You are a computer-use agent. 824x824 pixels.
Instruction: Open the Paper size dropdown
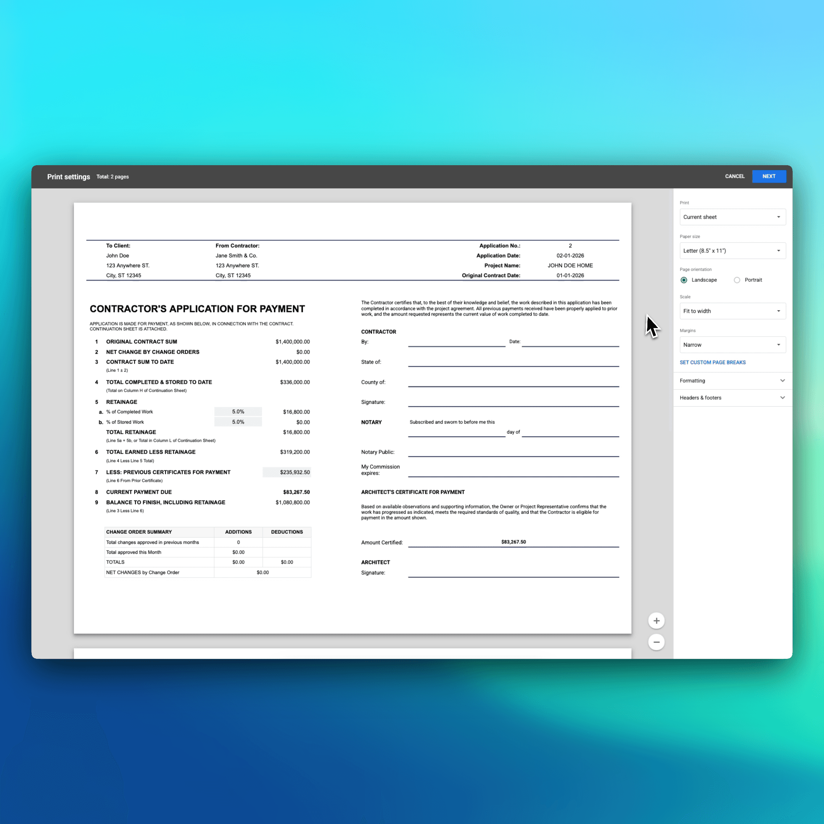coord(732,250)
